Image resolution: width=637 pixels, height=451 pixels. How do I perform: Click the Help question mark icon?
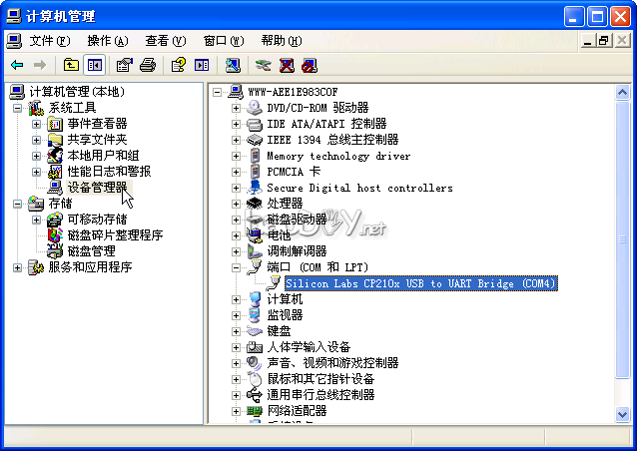pos(178,65)
